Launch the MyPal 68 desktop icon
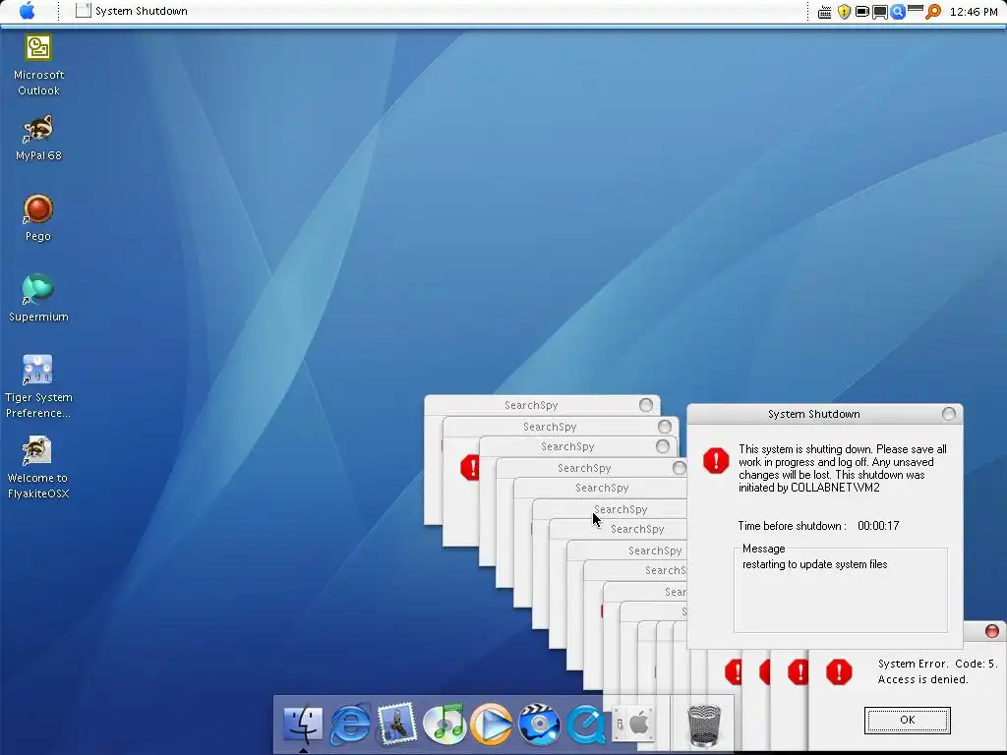The image size is (1007, 755). click(x=38, y=138)
